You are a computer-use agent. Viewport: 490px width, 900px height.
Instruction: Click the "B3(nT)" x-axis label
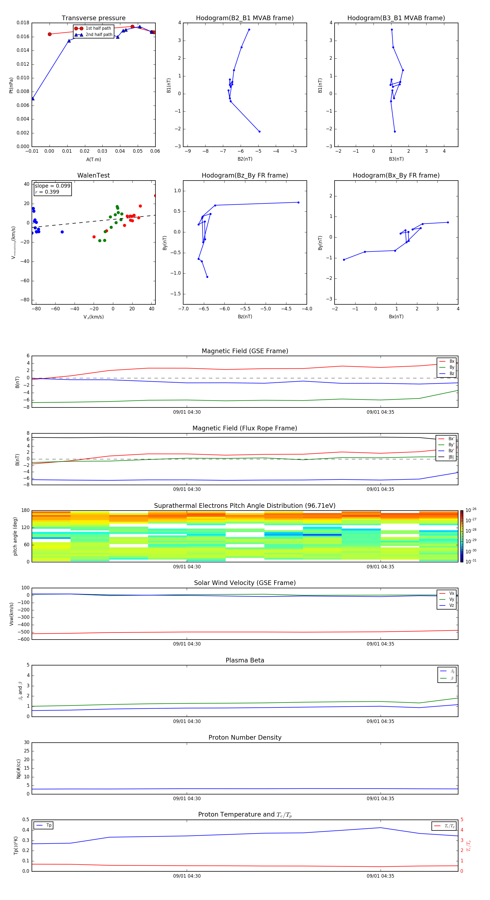(x=396, y=159)
